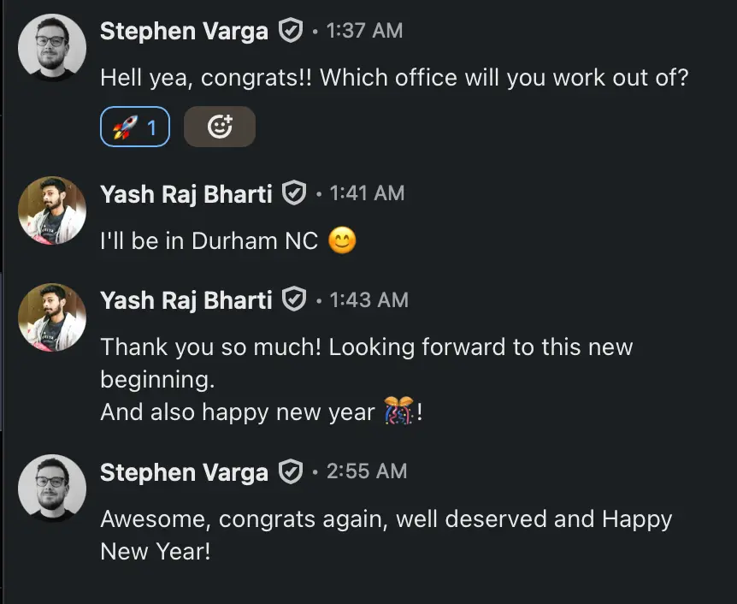
Task: Open Yash Raj Bharti's name link at 1:41 AM
Action: pyautogui.click(x=186, y=194)
